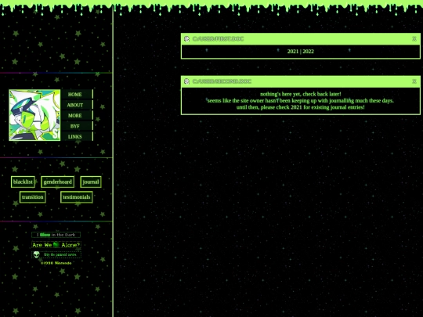Click the alien head badge
The height and width of the screenshot is (317, 423).
pyautogui.click(x=56, y=254)
